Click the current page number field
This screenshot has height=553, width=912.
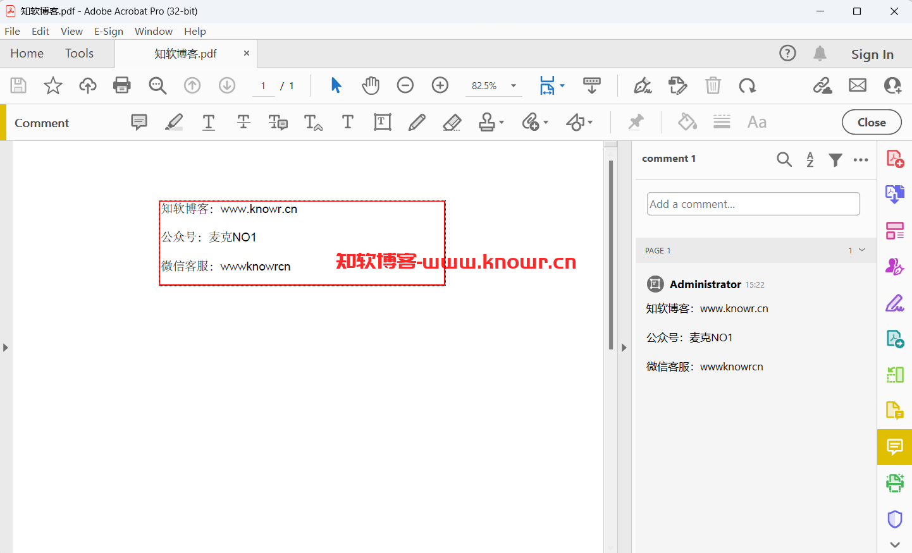click(263, 85)
